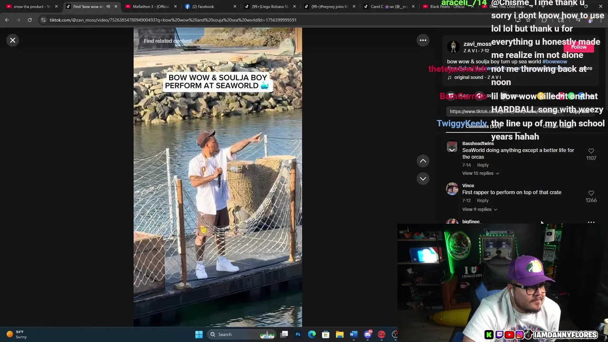Open Task View on taskbar
Screen dimensions: 608x342
[284, 334]
